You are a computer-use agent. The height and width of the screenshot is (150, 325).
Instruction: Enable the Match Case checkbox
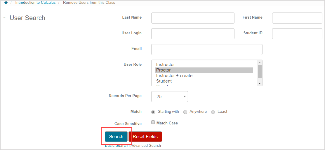153,122
